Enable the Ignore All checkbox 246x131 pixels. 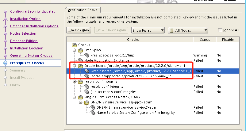pyautogui.click(x=220, y=30)
